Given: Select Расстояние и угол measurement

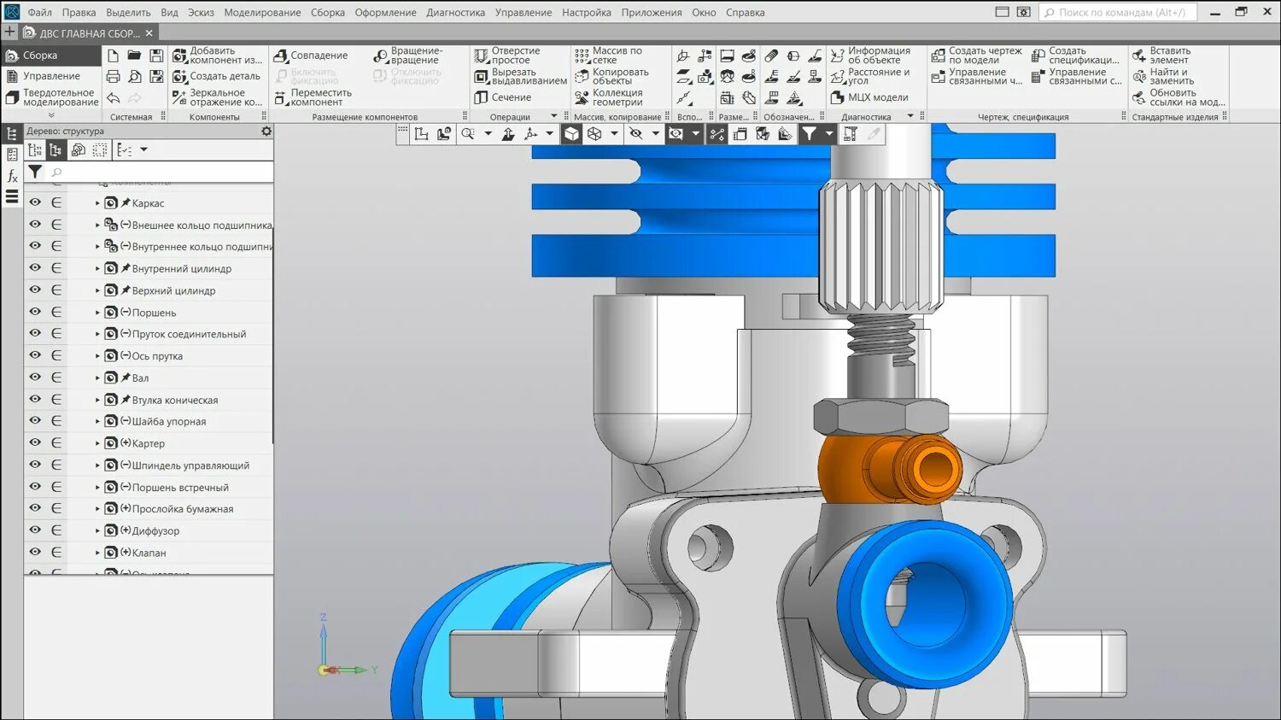Looking at the screenshot, I should point(870,77).
